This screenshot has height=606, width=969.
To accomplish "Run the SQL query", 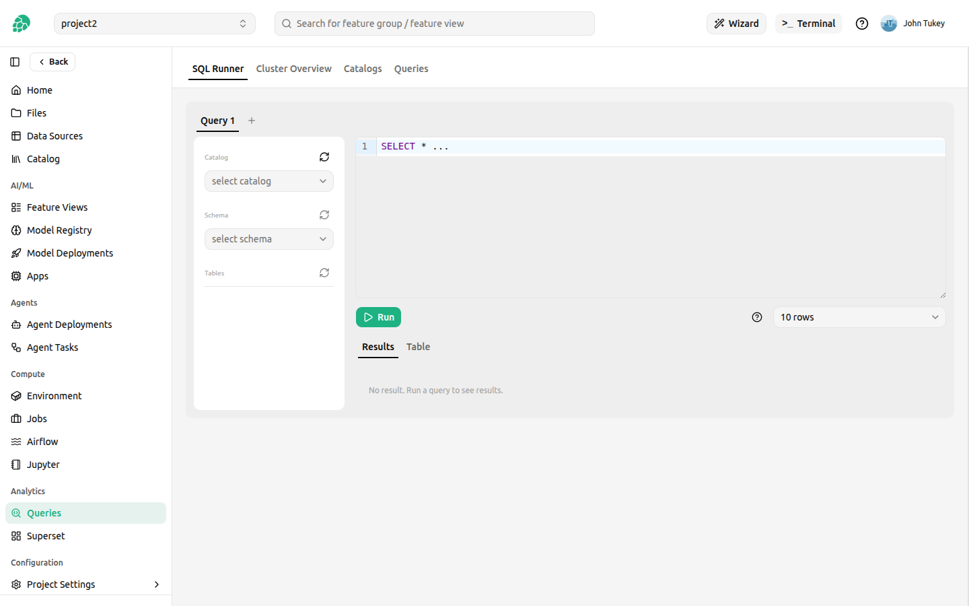I will 378,317.
